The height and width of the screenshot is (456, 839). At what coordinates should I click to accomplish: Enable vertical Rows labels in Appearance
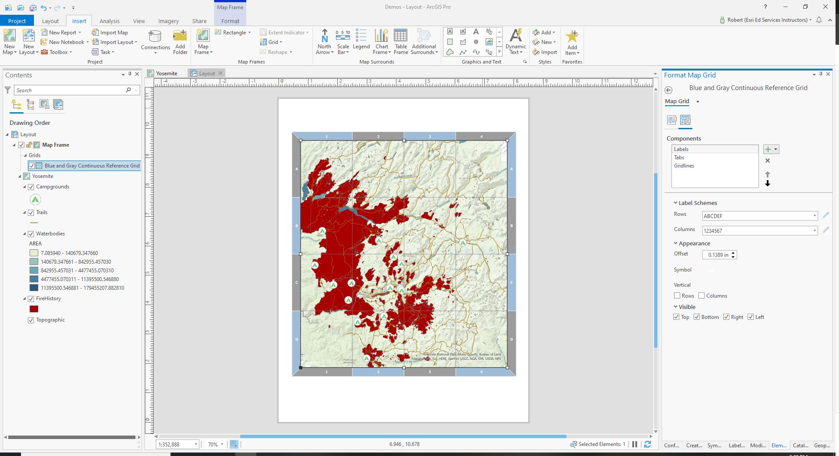[677, 295]
